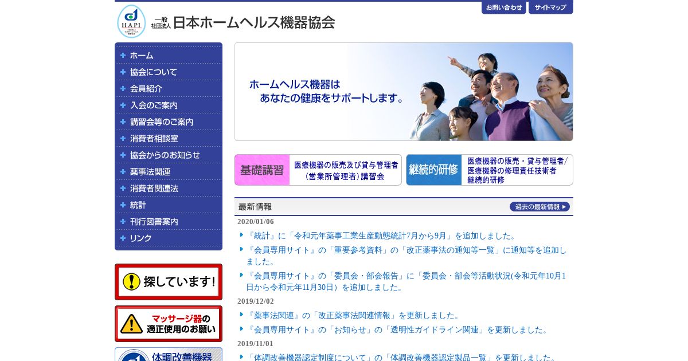Open 入会のご案内 menu item
Viewport: 688px width, 361px height.
pos(169,105)
